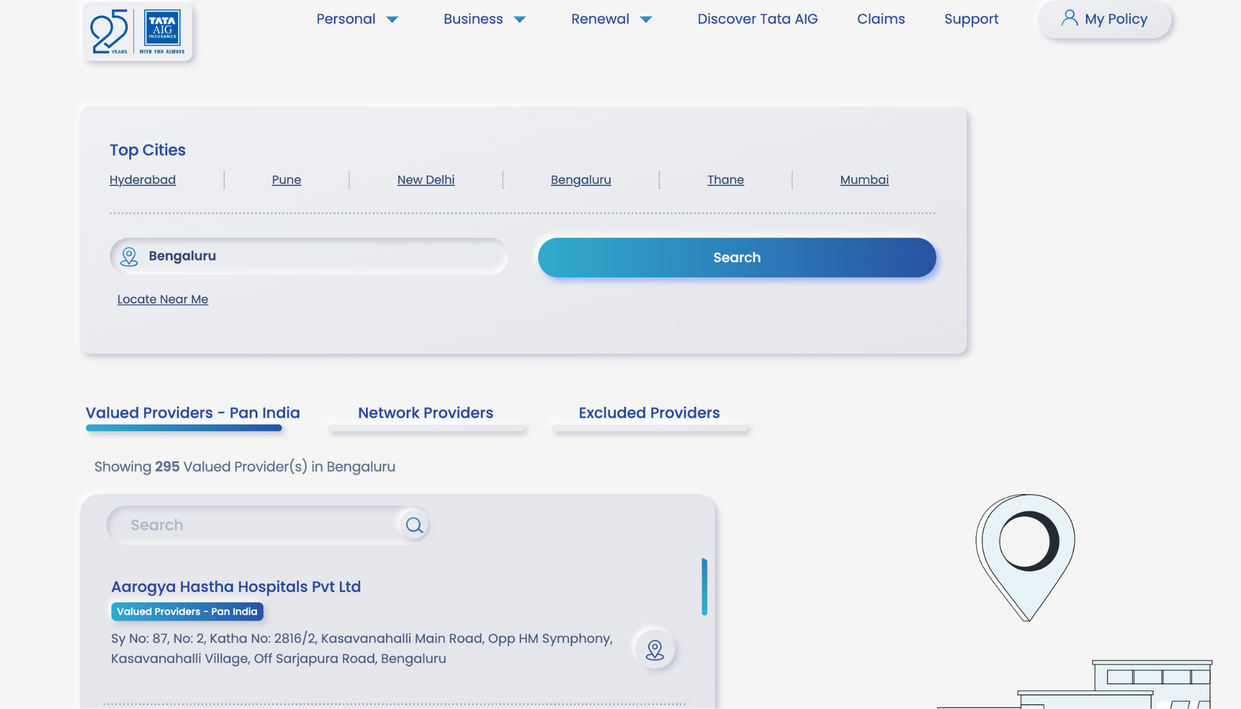Expand the Renewal dropdown menu
This screenshot has height=709, width=1241.
coord(612,19)
